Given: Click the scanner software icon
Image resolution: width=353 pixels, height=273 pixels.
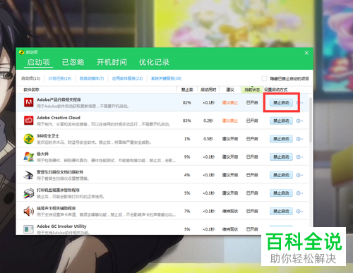Looking at the screenshot, I should click(29, 175).
